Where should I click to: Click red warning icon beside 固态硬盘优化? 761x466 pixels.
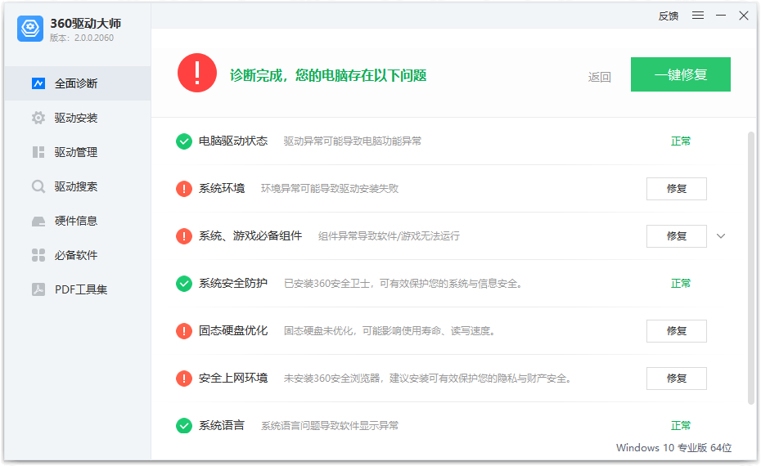pos(184,331)
